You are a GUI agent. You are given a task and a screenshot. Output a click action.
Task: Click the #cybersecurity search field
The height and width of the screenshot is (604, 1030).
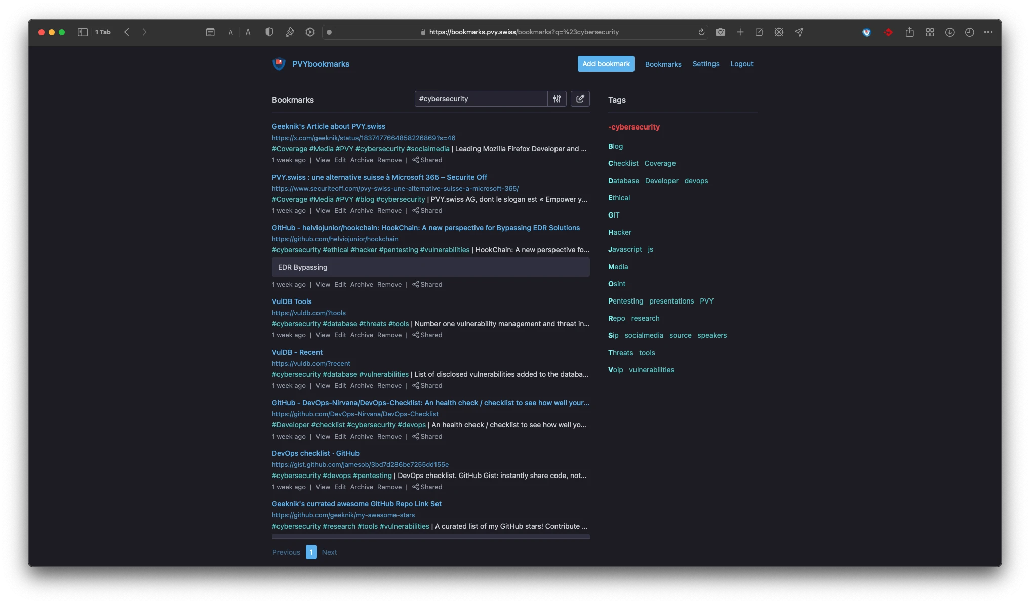tap(481, 99)
